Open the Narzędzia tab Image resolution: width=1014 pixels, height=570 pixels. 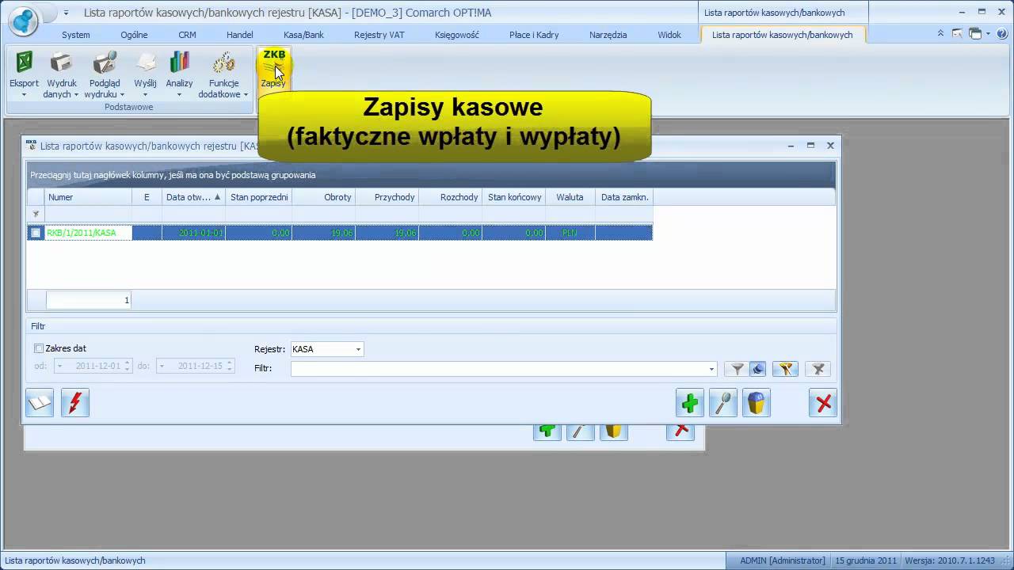click(x=608, y=35)
